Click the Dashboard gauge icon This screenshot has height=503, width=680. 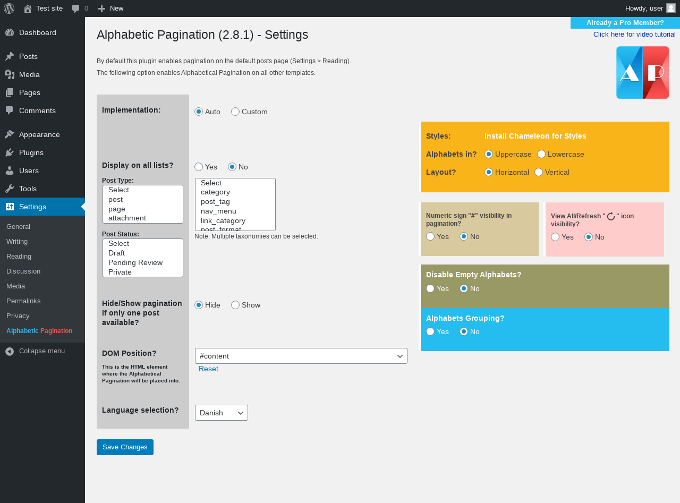click(x=10, y=32)
